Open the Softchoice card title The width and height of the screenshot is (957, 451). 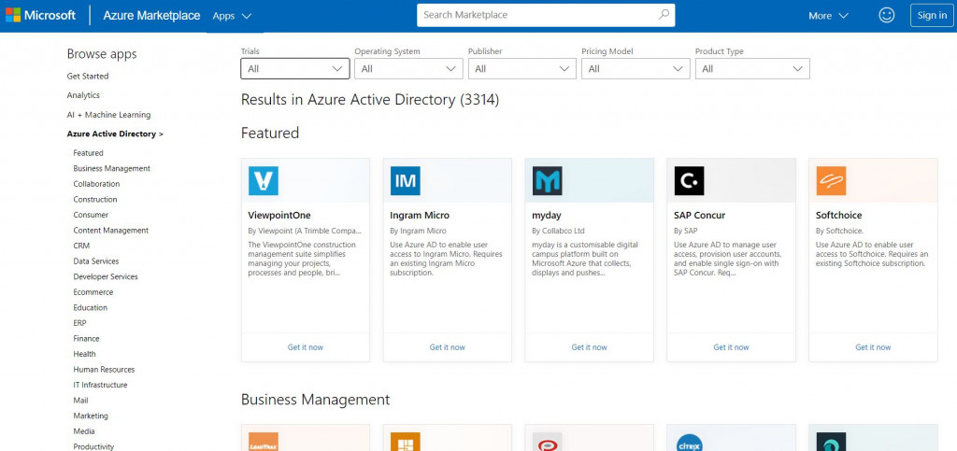point(838,215)
